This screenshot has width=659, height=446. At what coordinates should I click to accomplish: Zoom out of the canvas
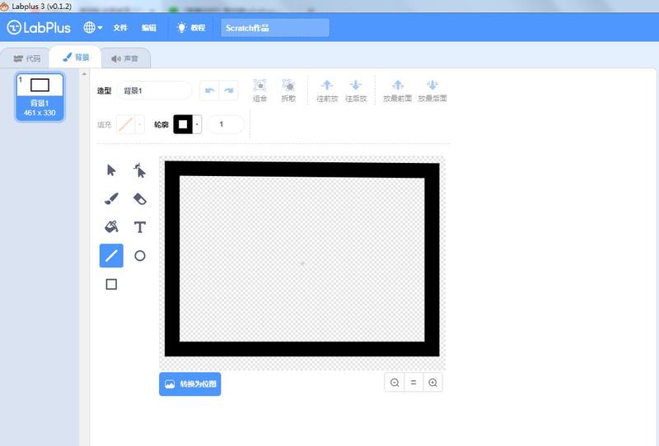pos(395,383)
